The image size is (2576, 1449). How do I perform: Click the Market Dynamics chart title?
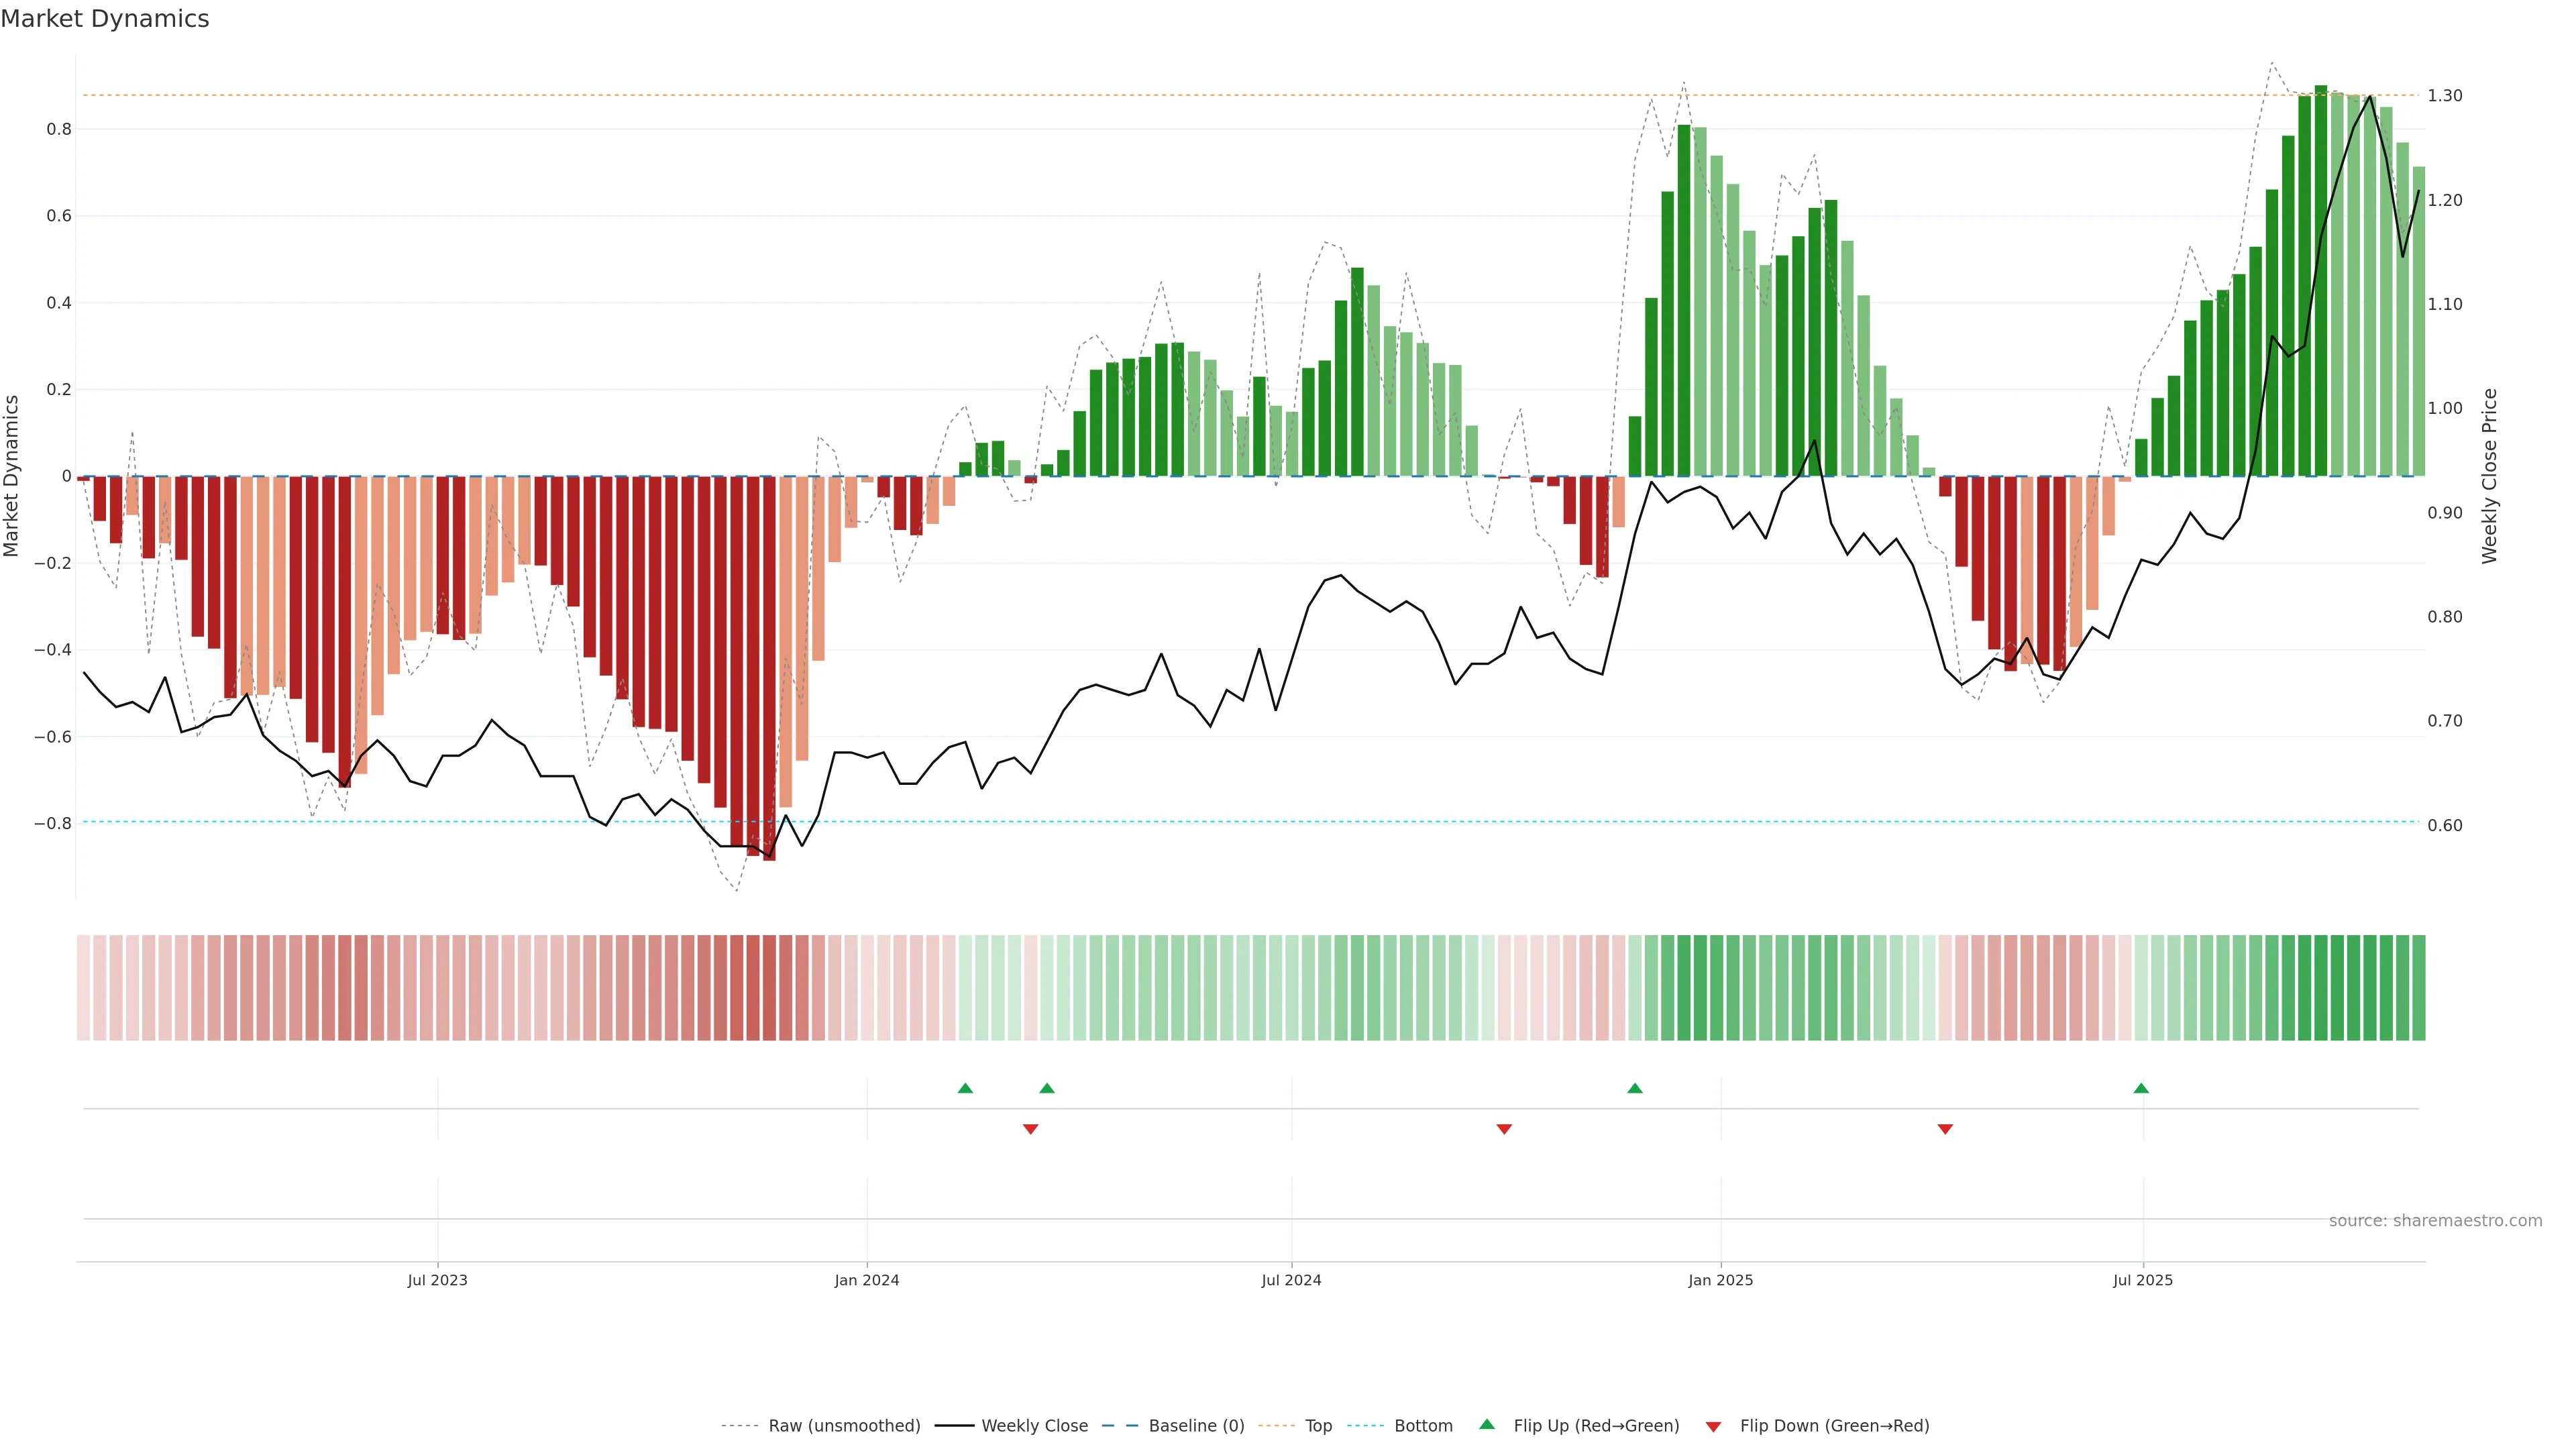pyautogui.click(x=105, y=19)
